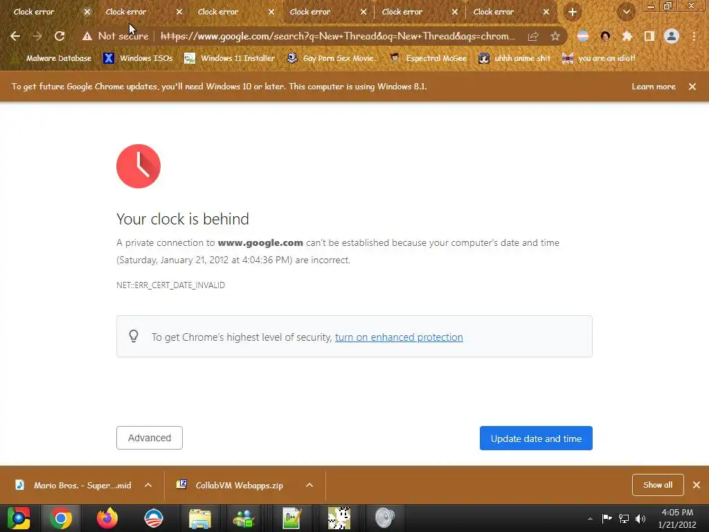
Task: Open the Windows 11 Installer bookmark
Action: (x=230, y=58)
